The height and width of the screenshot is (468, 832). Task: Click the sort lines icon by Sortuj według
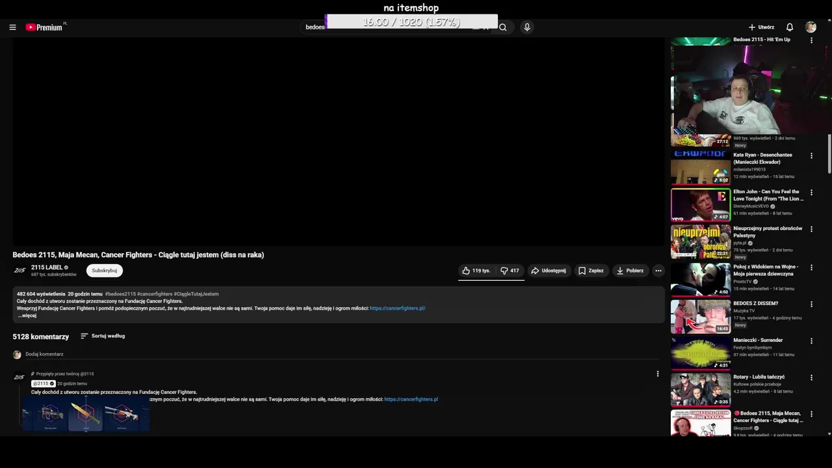[x=84, y=336]
